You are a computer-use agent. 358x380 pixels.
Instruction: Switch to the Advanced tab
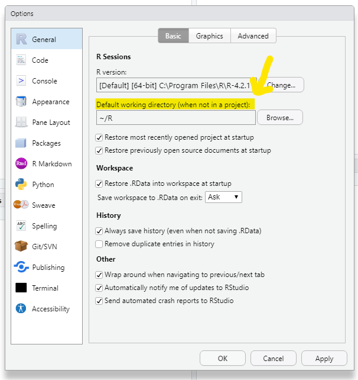click(253, 36)
